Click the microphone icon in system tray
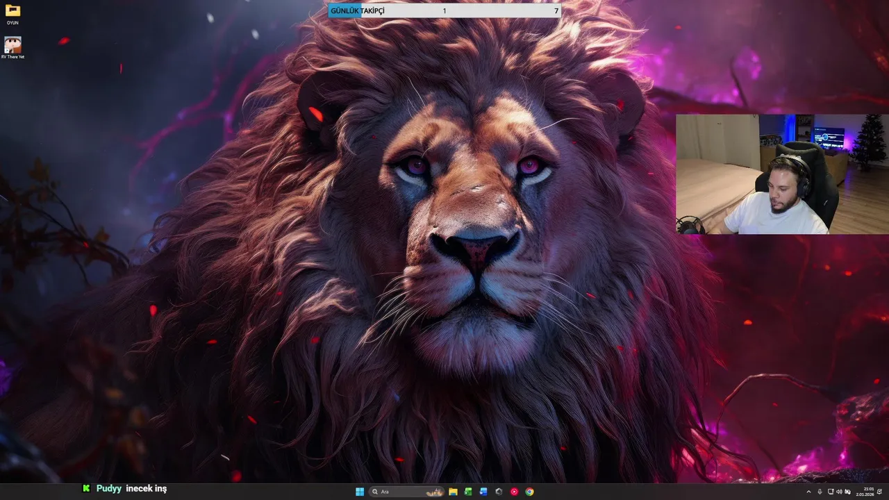 [x=820, y=492]
